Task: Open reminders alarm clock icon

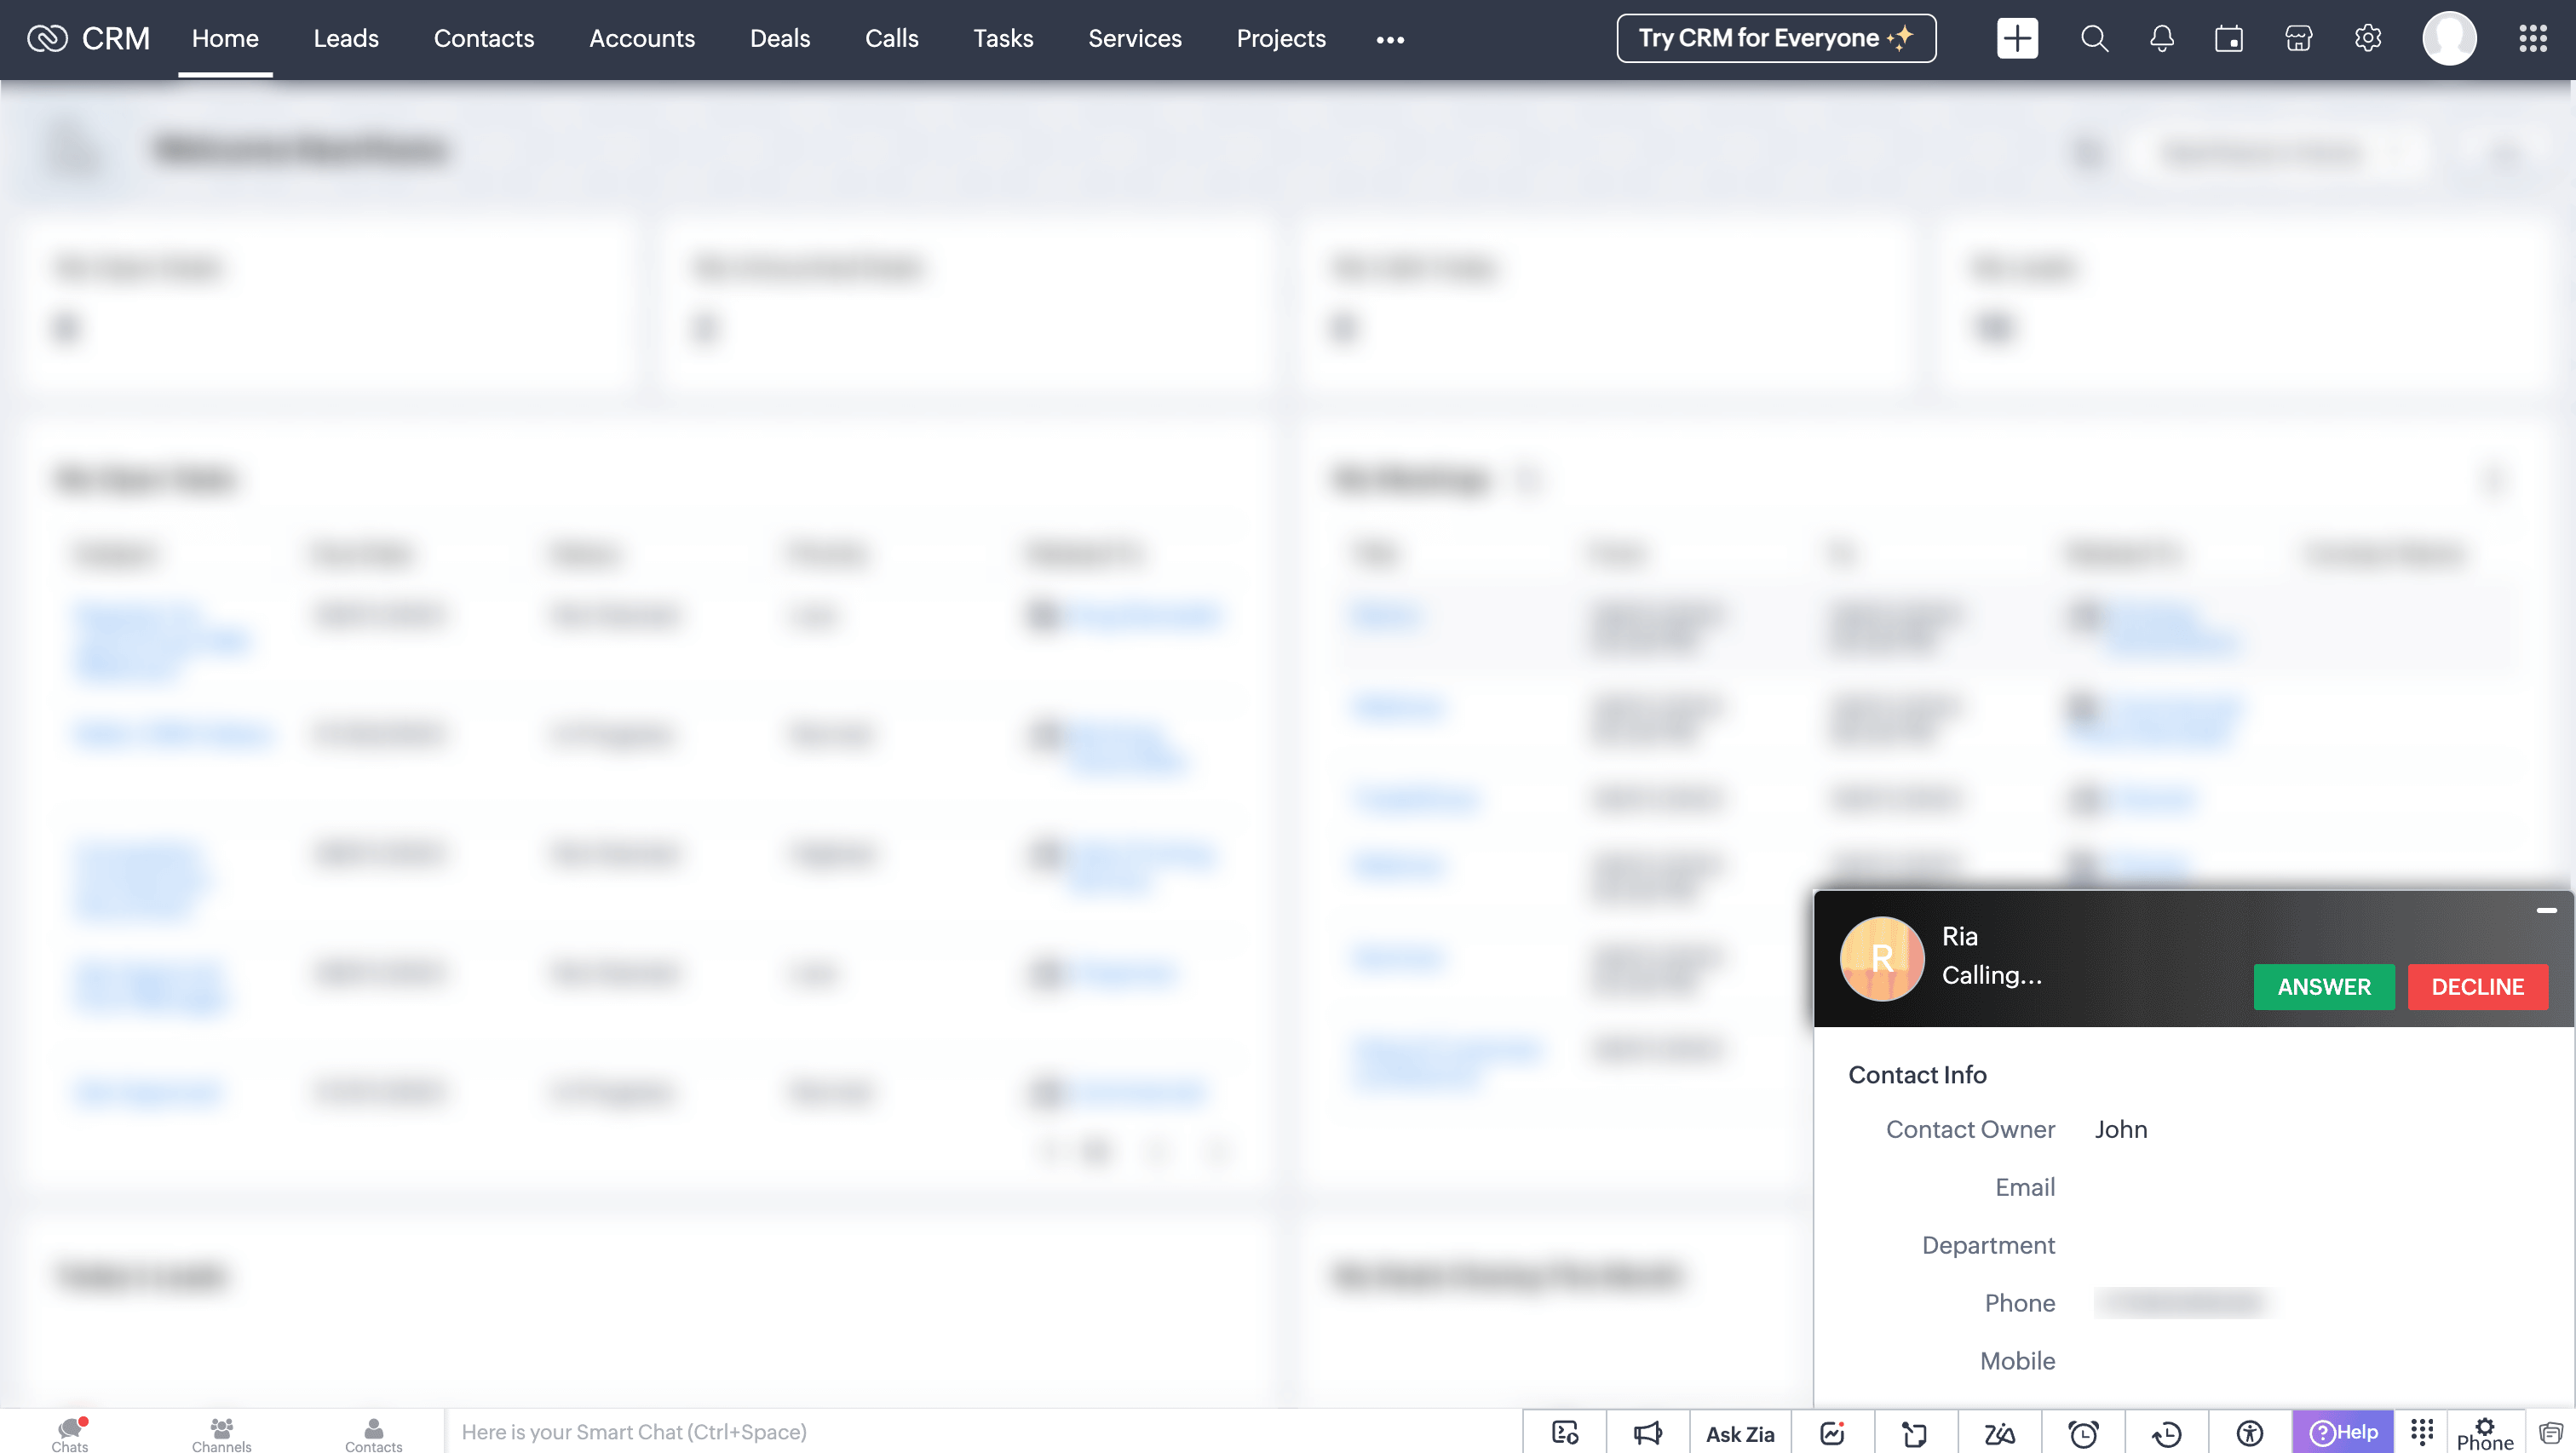Action: click(2083, 1433)
